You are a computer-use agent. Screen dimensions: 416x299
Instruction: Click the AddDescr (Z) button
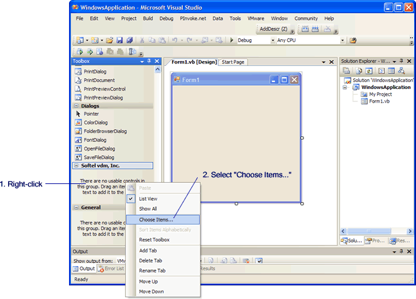coord(274,29)
